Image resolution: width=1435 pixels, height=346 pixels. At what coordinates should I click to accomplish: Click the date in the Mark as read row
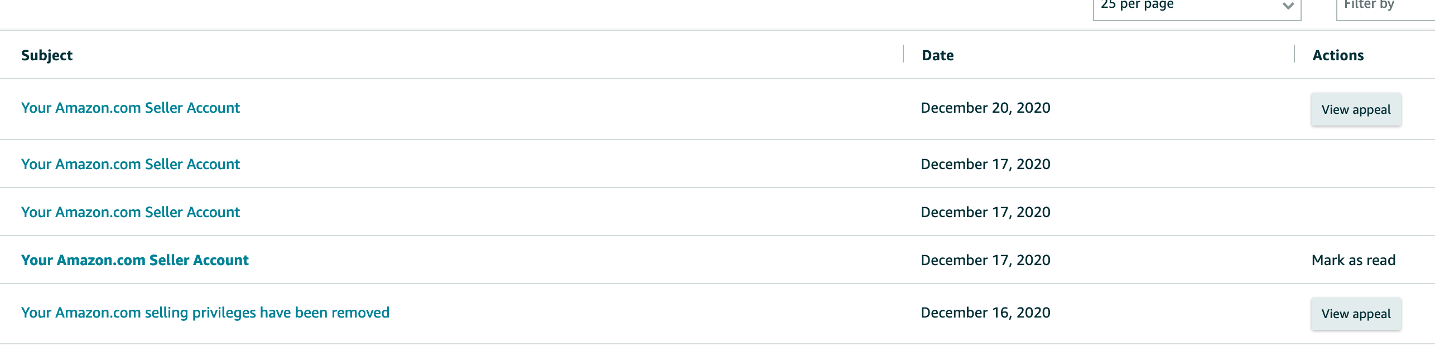(x=985, y=260)
